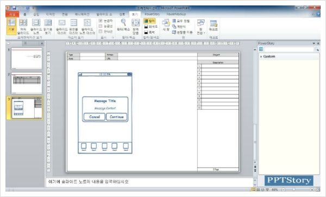Open the PowerStory pane options arrow
Screen dimensions: 326x197
[314, 43]
